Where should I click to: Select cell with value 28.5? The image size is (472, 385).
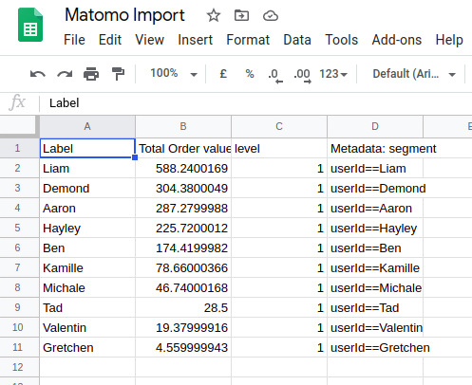pyautogui.click(x=183, y=307)
